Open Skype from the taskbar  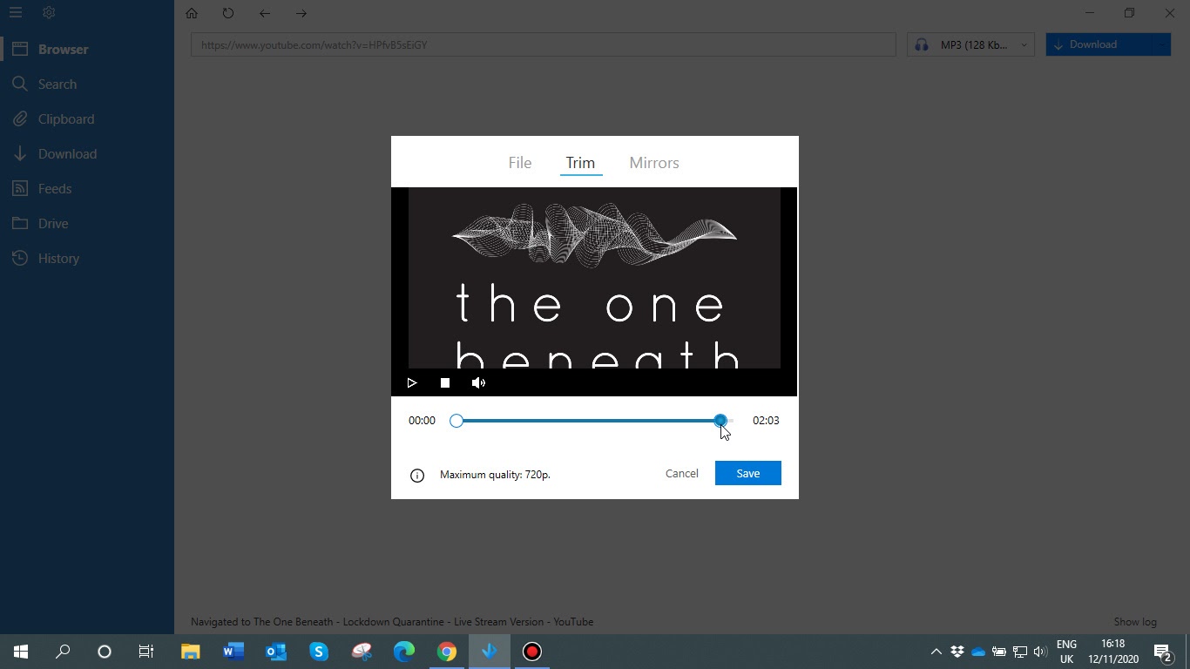[x=318, y=652]
